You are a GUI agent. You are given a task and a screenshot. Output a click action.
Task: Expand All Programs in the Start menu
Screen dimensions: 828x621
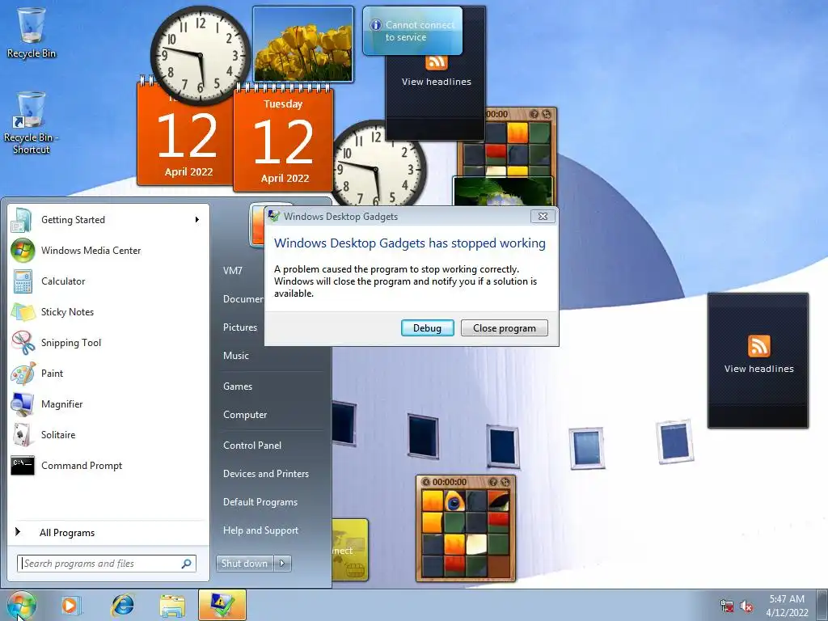(108, 532)
